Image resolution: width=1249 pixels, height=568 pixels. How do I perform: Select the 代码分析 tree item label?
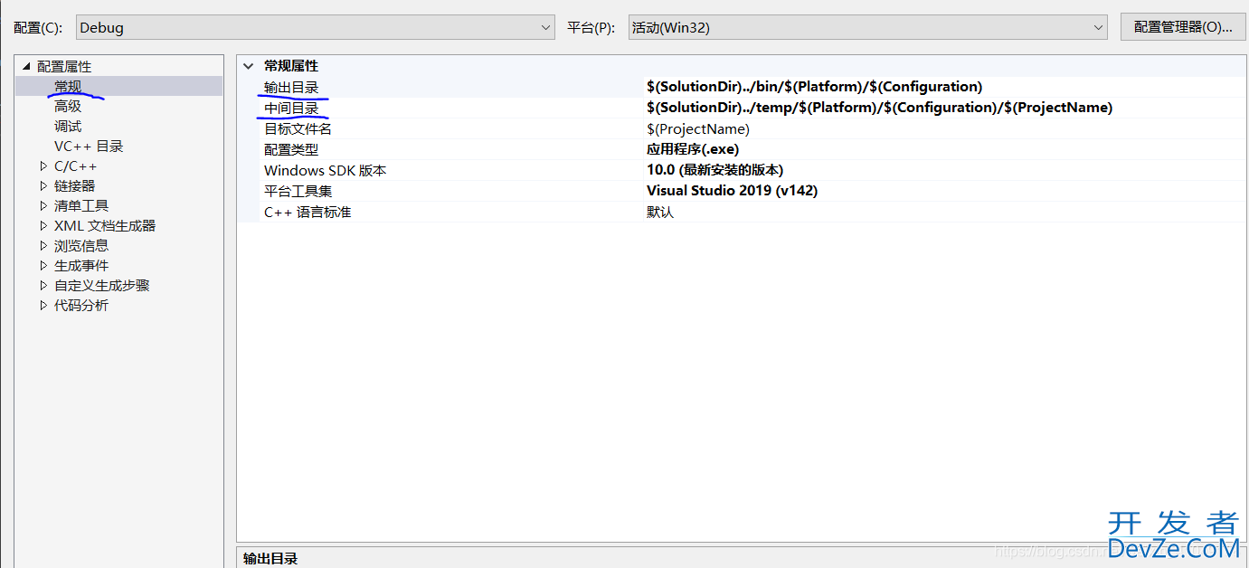(x=81, y=305)
